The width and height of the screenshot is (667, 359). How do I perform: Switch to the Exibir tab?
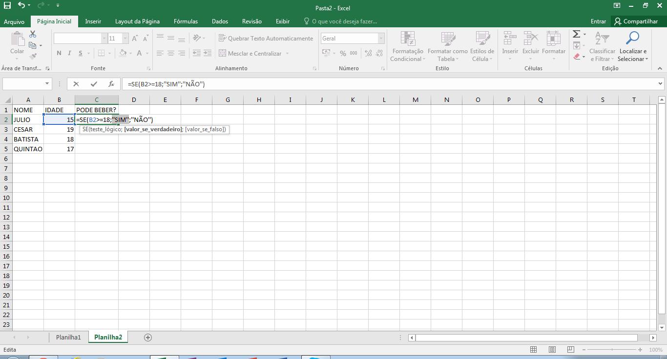pos(283,21)
